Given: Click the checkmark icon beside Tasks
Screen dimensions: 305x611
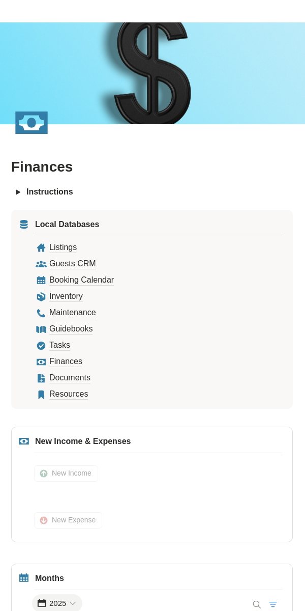Looking at the screenshot, I should click(41, 345).
